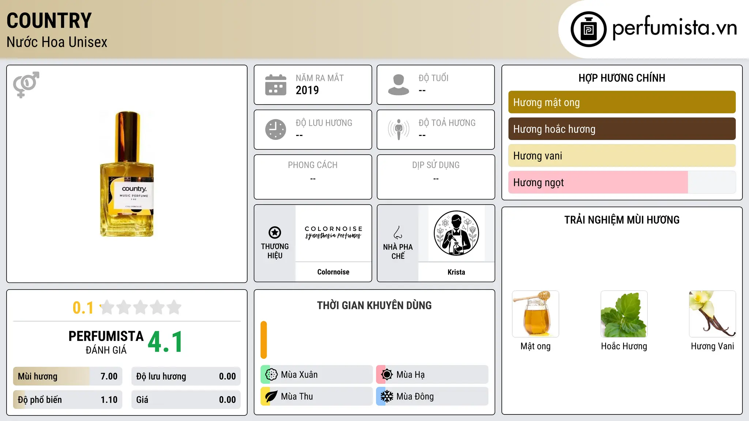749x421 pixels.
Task: Click the Độ lưu hương 0.00 score bar
Action: [186, 376]
